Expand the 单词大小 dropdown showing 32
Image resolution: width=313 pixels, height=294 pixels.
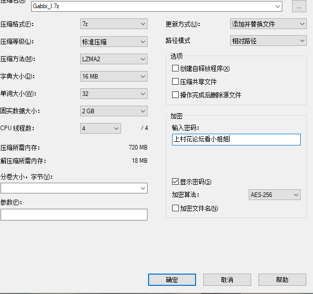tap(114, 93)
